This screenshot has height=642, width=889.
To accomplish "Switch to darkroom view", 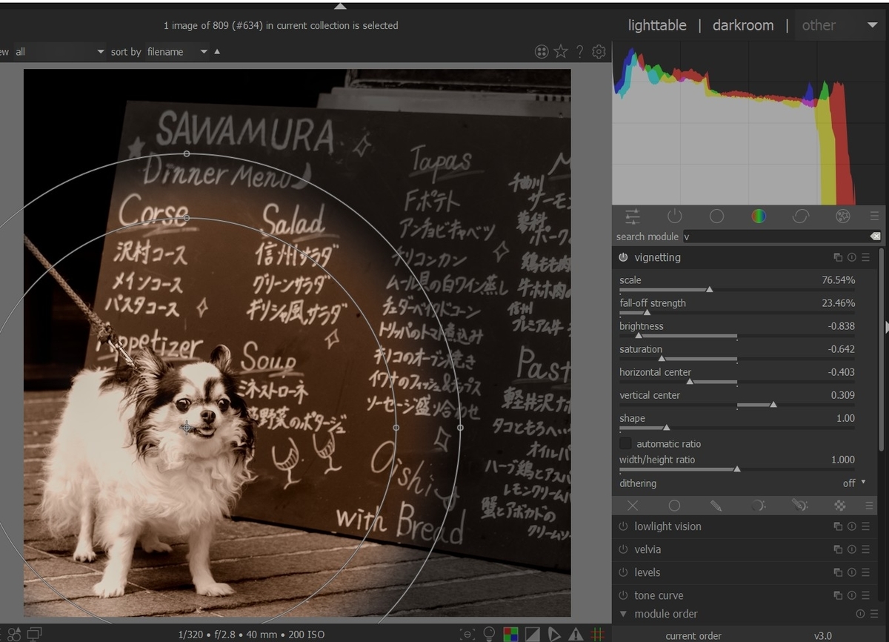I will point(743,25).
